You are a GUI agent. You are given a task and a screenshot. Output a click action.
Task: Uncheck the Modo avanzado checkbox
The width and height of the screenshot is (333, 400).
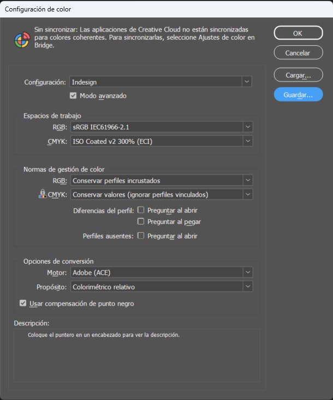[x=73, y=95]
